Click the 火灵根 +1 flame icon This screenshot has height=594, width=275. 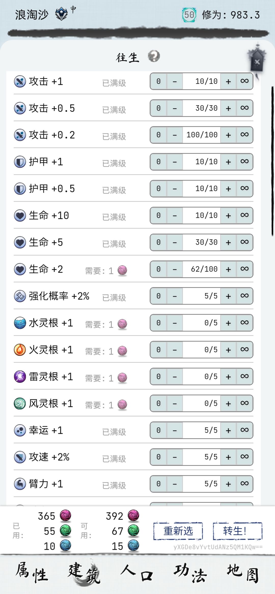click(20, 350)
